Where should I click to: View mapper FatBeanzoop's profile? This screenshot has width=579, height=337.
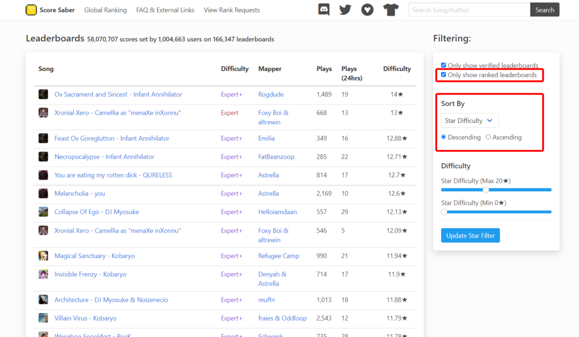click(x=276, y=157)
